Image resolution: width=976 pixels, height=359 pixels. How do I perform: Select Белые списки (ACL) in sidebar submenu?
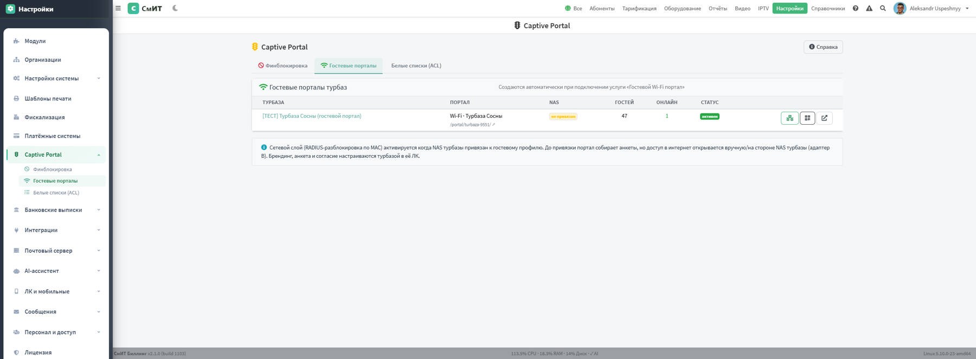tap(56, 193)
